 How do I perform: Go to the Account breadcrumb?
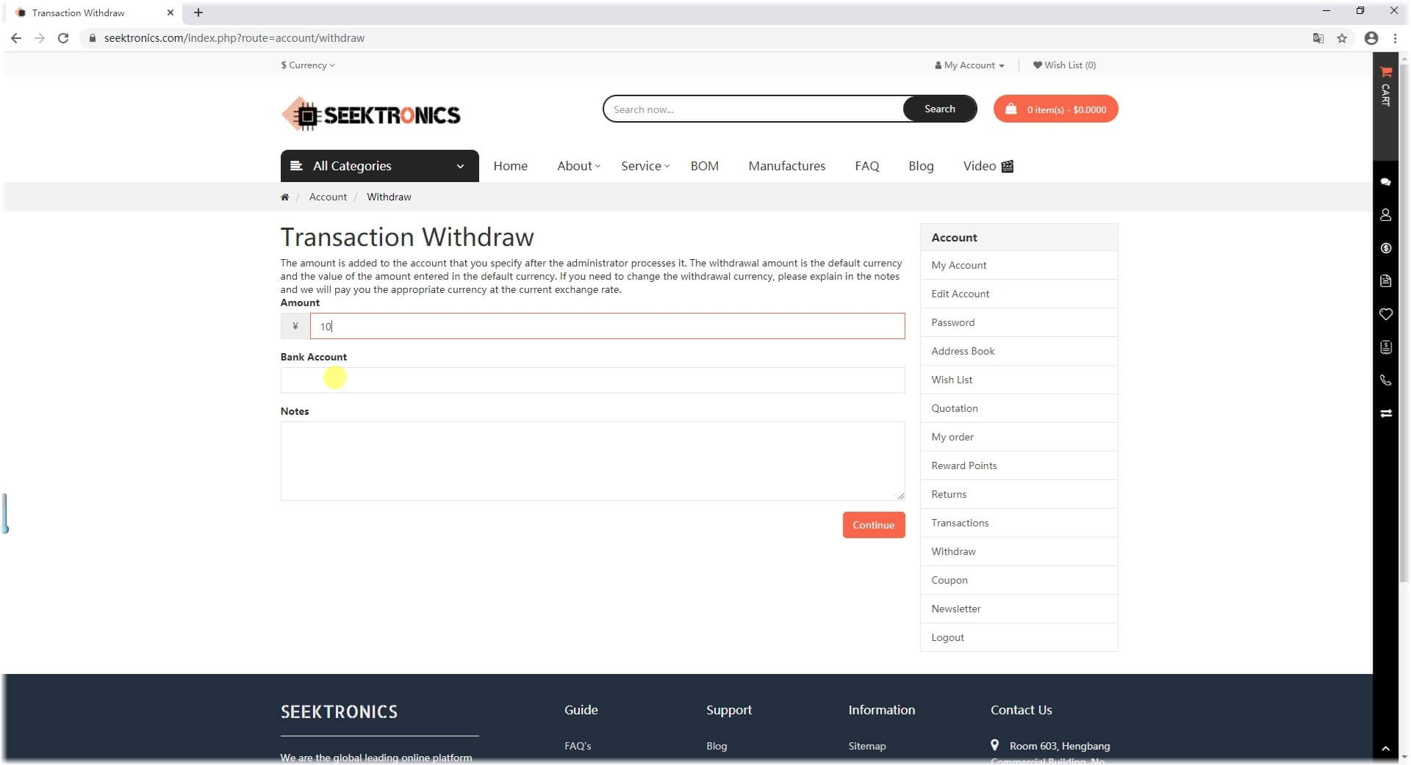pos(328,197)
